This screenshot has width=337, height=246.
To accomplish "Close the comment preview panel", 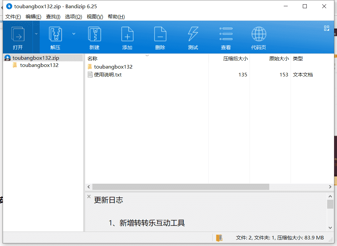I will pyautogui.click(x=89, y=196).
